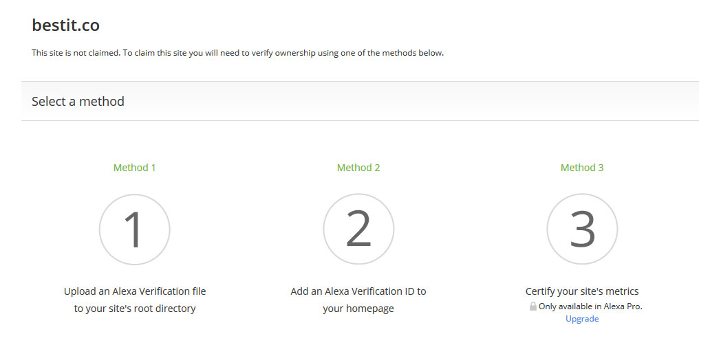Select the number 2 circle icon
This screenshot has height=358, width=721.
pyautogui.click(x=358, y=230)
